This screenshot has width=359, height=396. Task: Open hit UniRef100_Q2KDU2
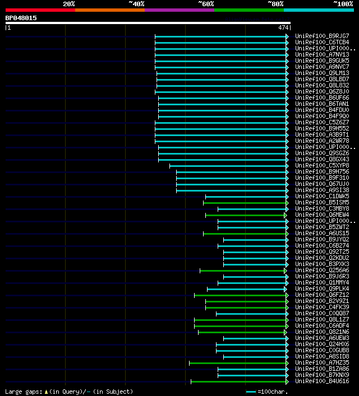coord(322,258)
